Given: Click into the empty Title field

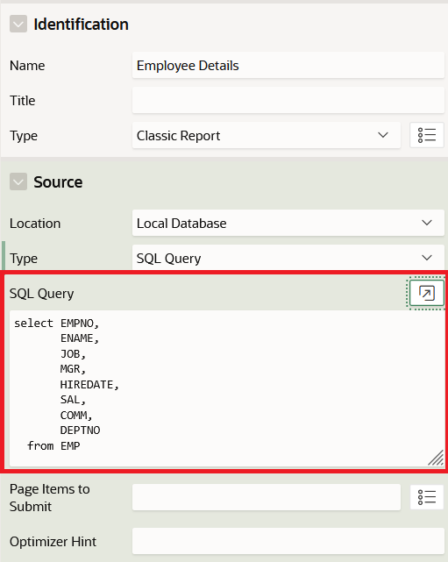Looking at the screenshot, I should (x=288, y=100).
